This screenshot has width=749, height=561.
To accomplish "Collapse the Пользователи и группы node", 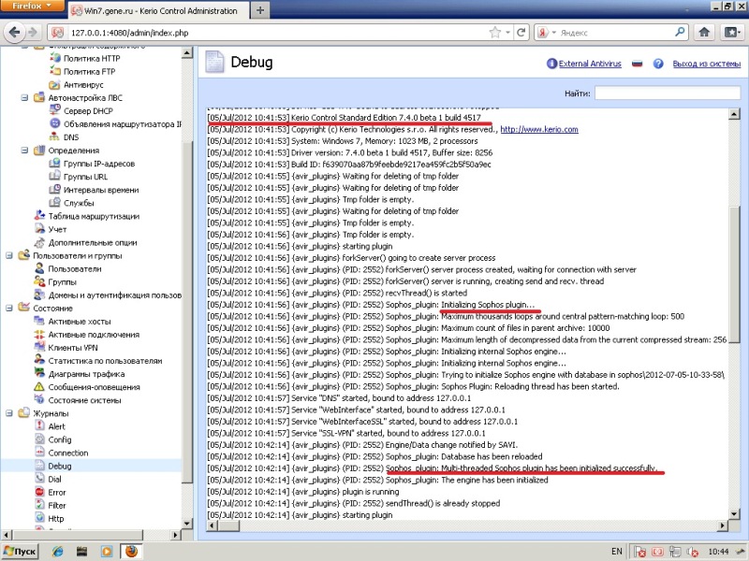I will coord(9,255).
